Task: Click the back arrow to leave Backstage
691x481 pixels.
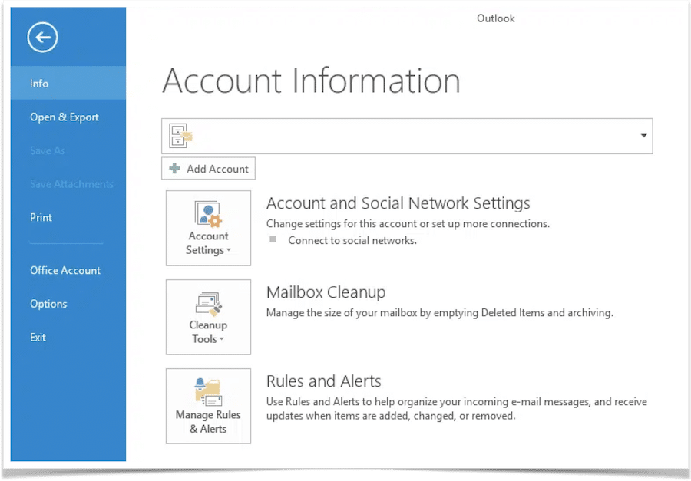Action: point(42,37)
